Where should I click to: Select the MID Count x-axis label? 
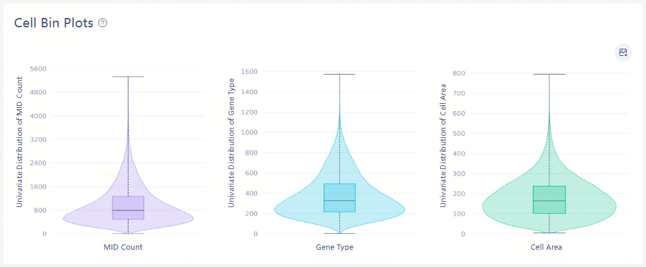tap(123, 248)
